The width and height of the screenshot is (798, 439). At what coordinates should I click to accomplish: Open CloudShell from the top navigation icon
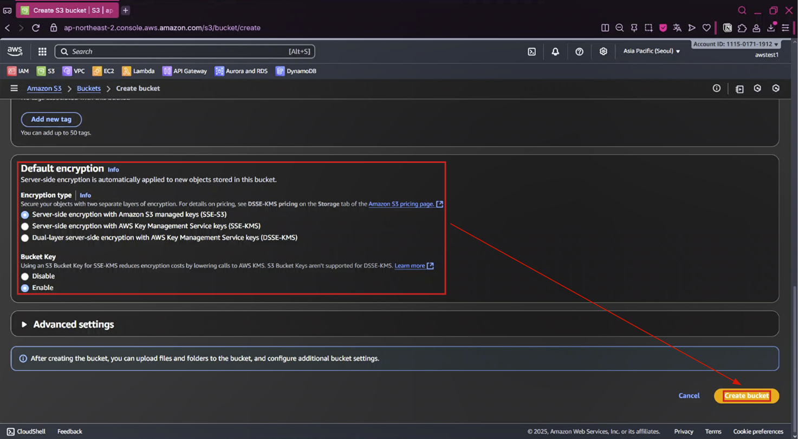coord(532,51)
